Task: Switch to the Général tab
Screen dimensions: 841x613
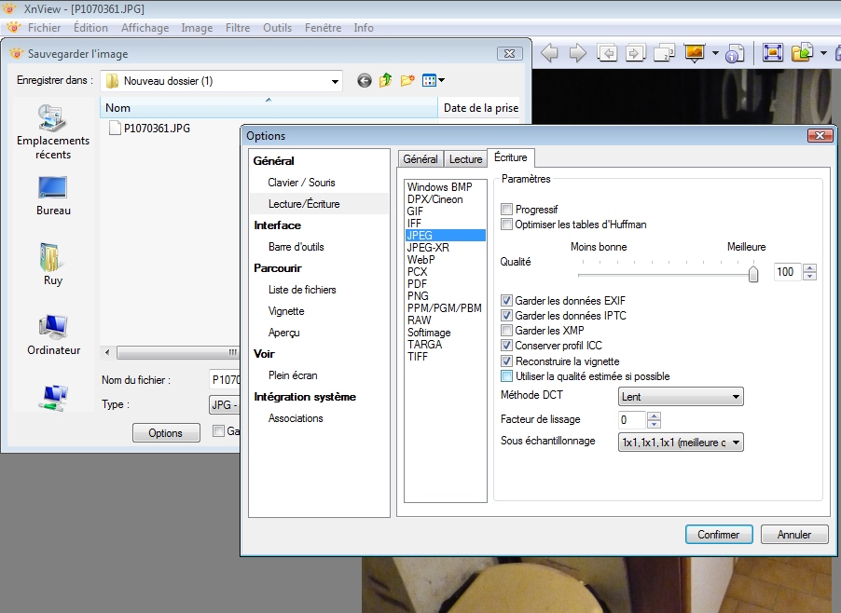Action: 420,159
